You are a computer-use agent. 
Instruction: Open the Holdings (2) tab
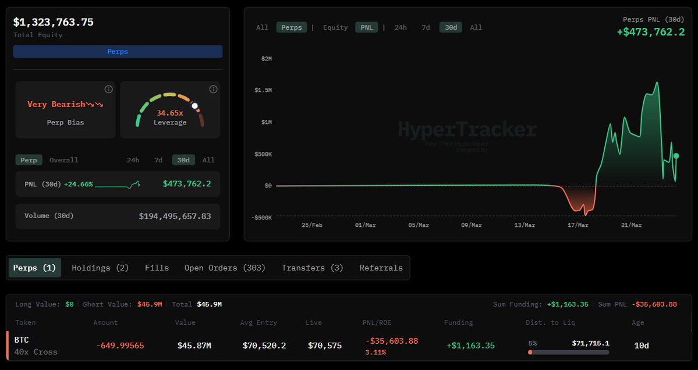pyautogui.click(x=100, y=268)
